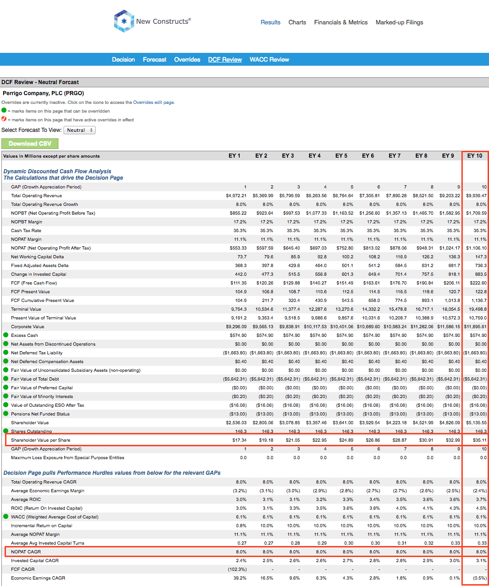Click the NOPAT value $1,106.10
This screenshot has height=586, width=489.
point(477,248)
